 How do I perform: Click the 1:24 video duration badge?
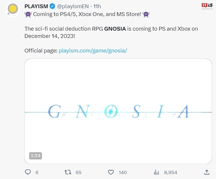(x=36, y=156)
